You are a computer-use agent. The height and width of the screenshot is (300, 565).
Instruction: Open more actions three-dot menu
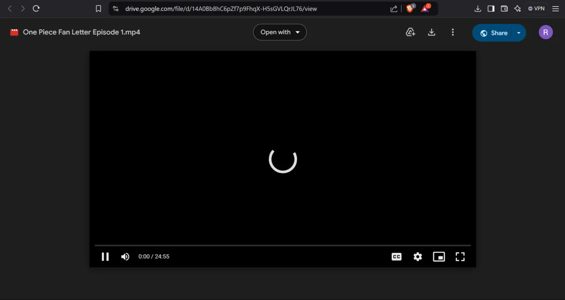pos(452,32)
